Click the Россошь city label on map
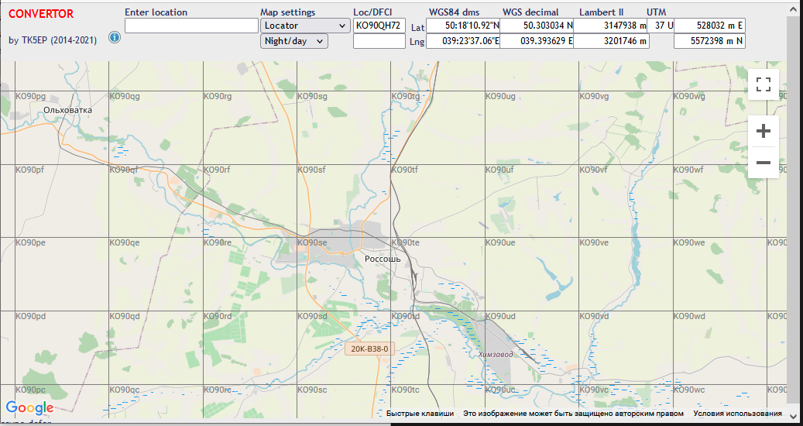This screenshot has width=803, height=426. click(x=383, y=259)
